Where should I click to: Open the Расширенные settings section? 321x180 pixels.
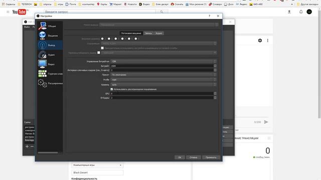50,83
